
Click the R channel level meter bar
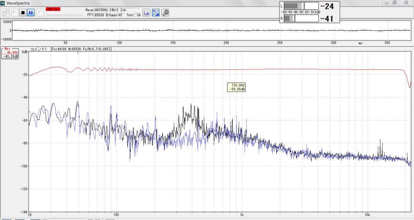pyautogui.click(x=301, y=19)
